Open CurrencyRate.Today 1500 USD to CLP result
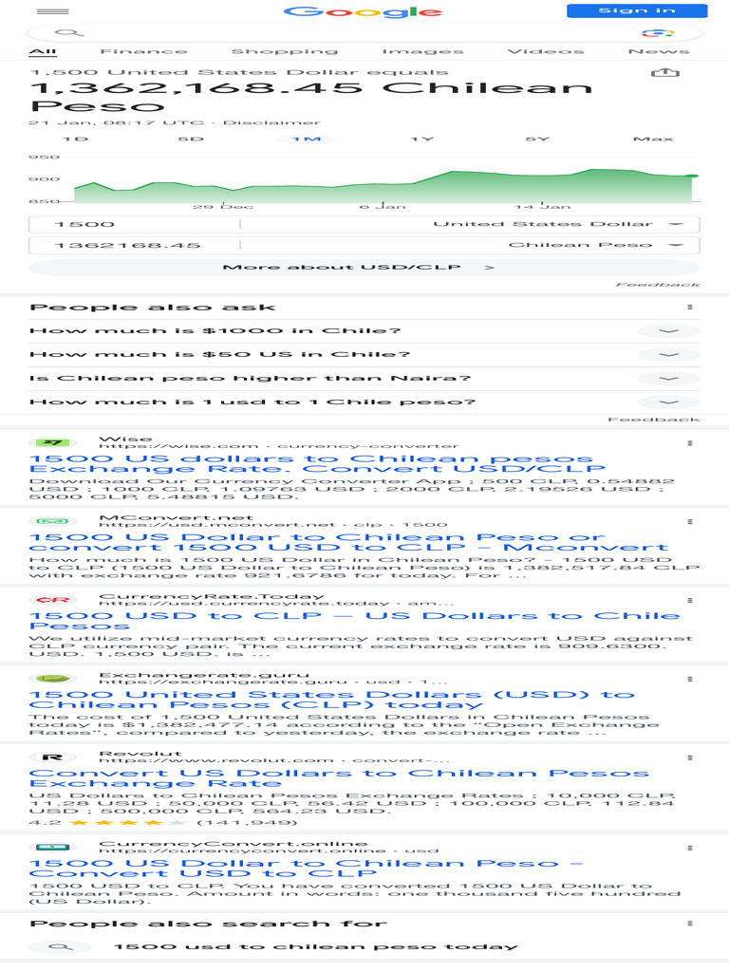 [355, 621]
